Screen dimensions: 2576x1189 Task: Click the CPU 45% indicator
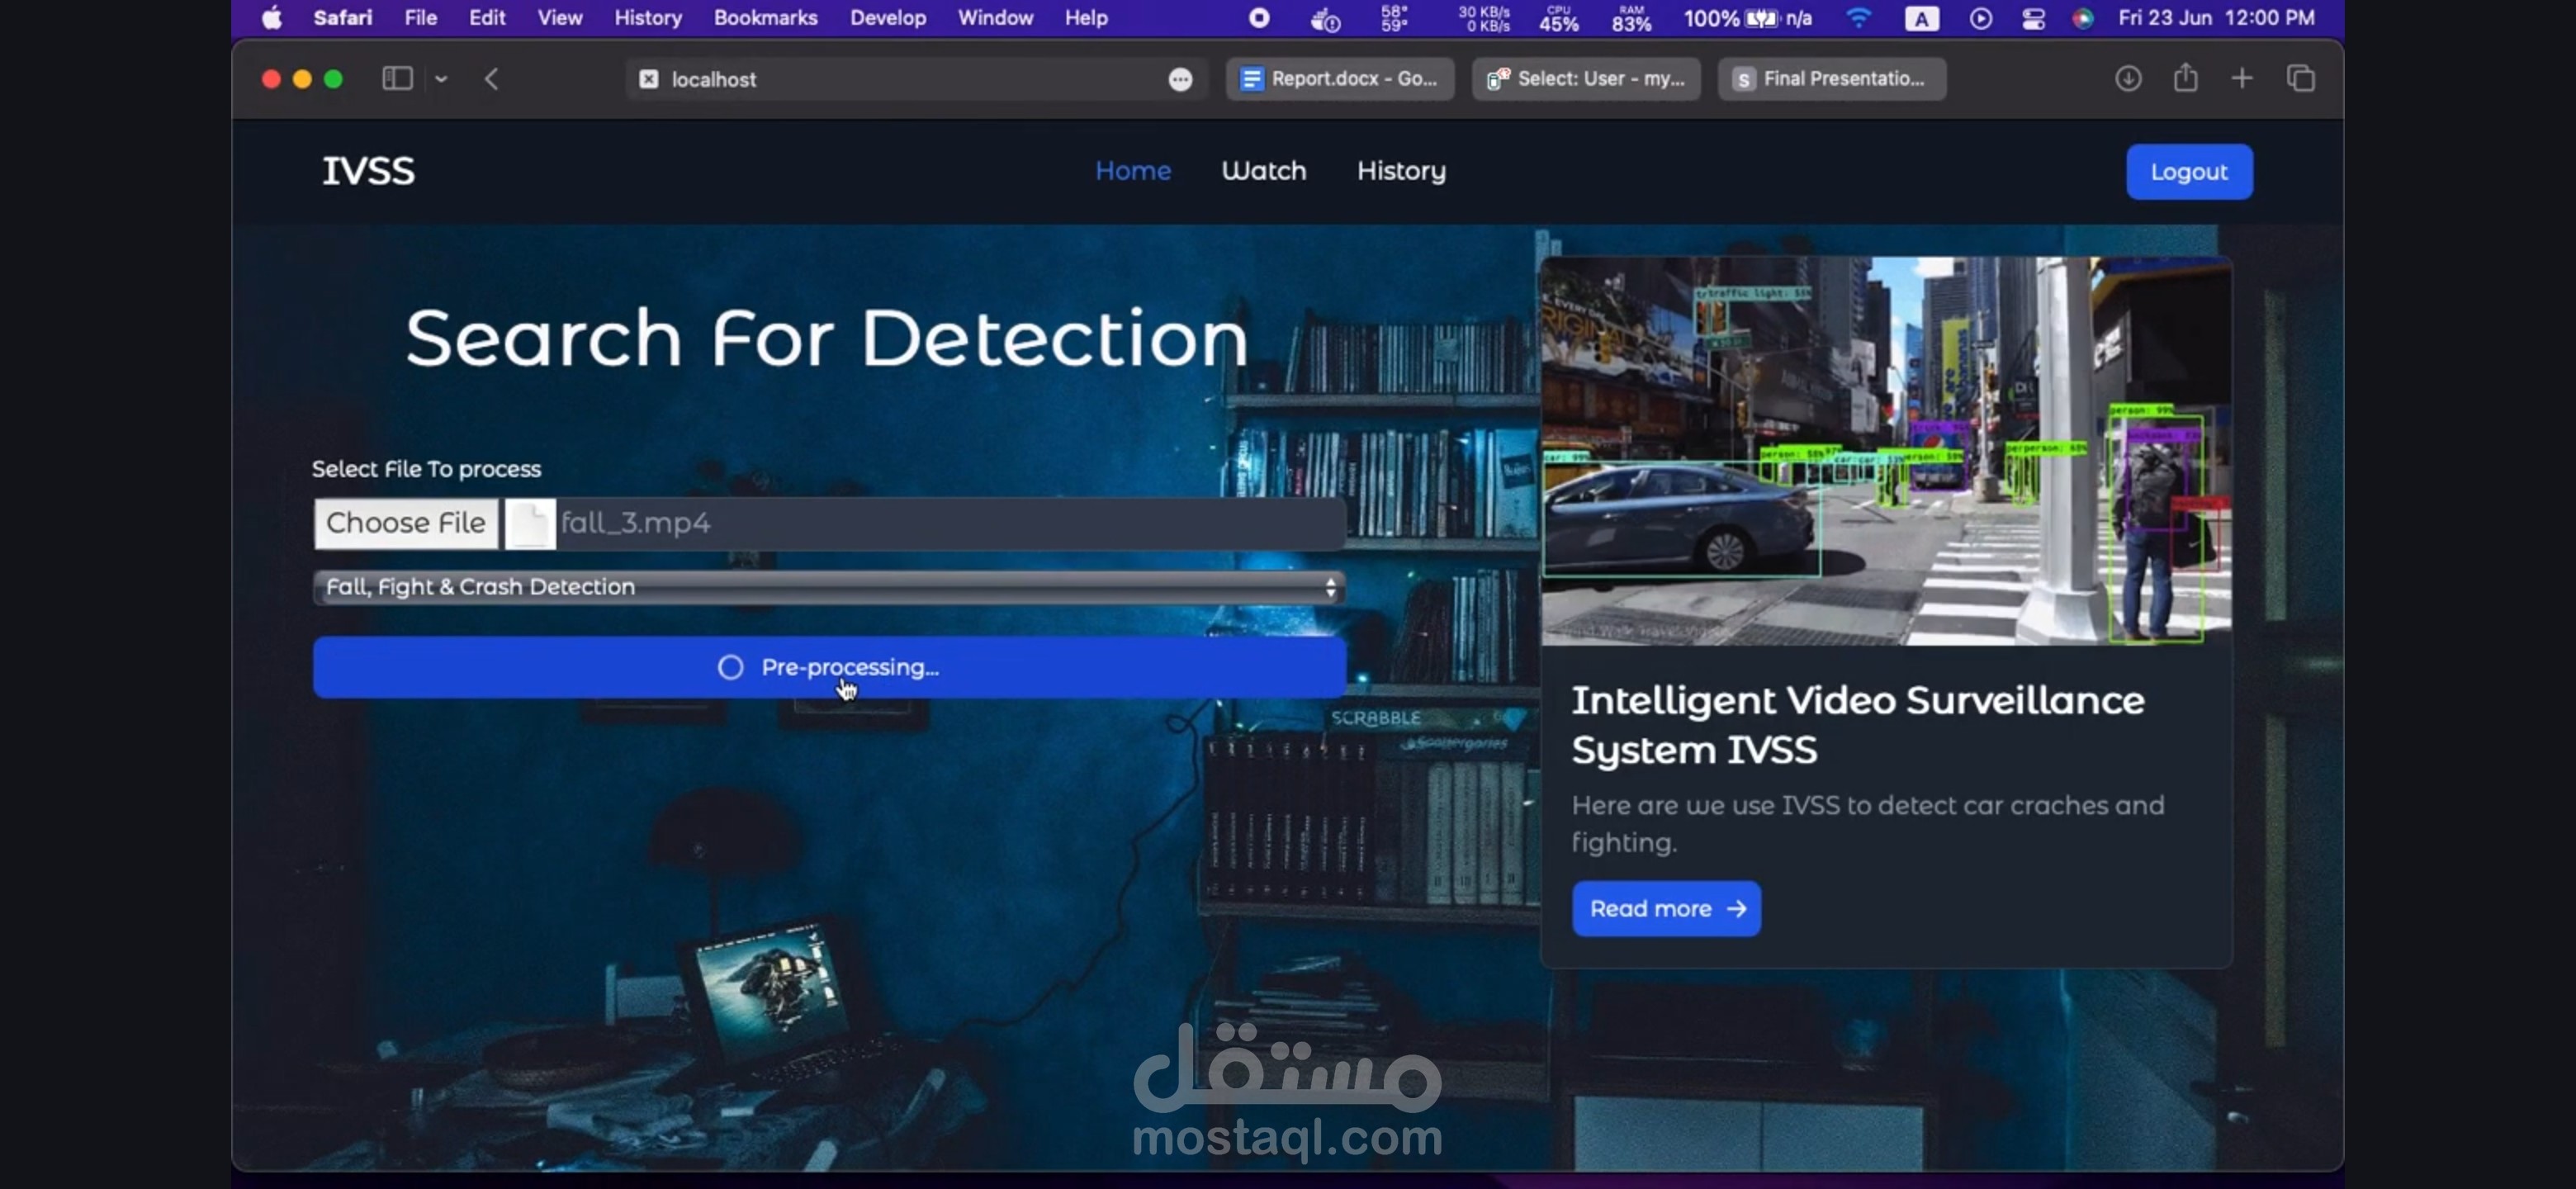point(1559,18)
